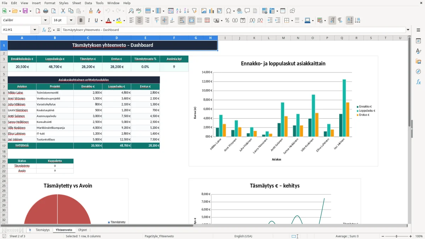Click the AutoFilter funnel icon

(x=194, y=11)
